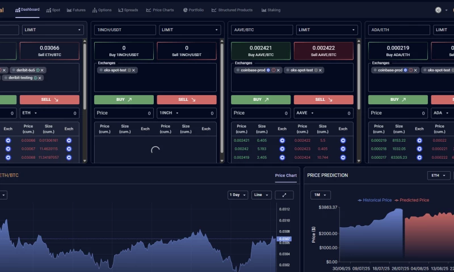Remove okx-spot-test from the AAVE/BTC exchanges
454x272 pixels.
320,70
